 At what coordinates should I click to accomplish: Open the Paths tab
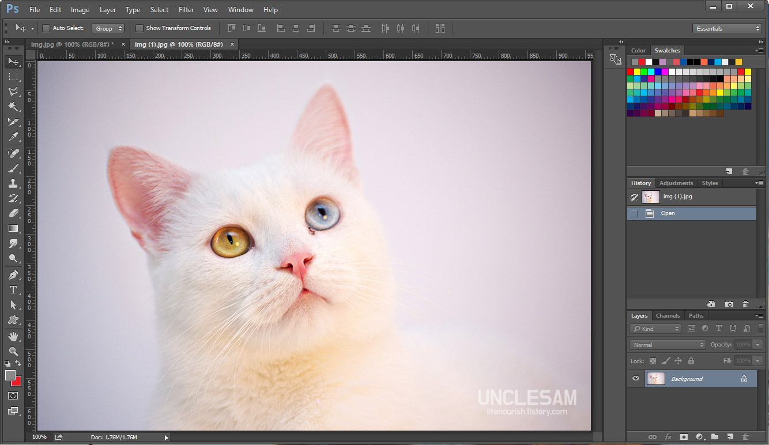point(696,315)
